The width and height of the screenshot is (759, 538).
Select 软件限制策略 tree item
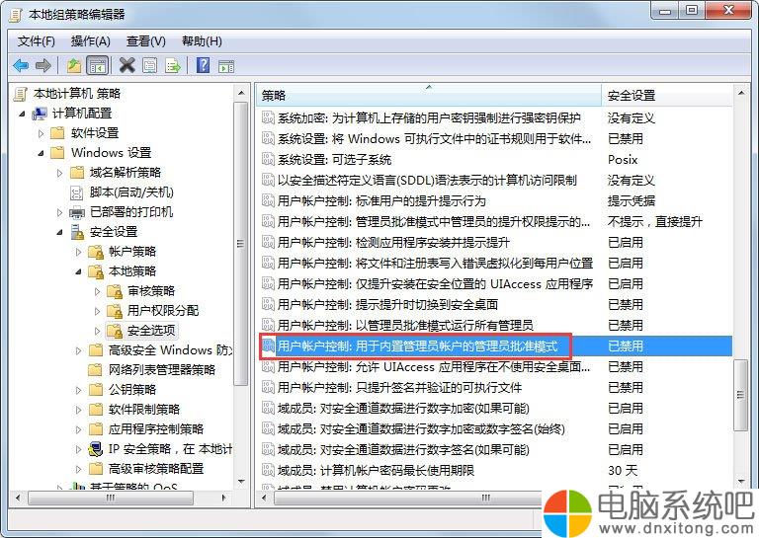(x=143, y=410)
